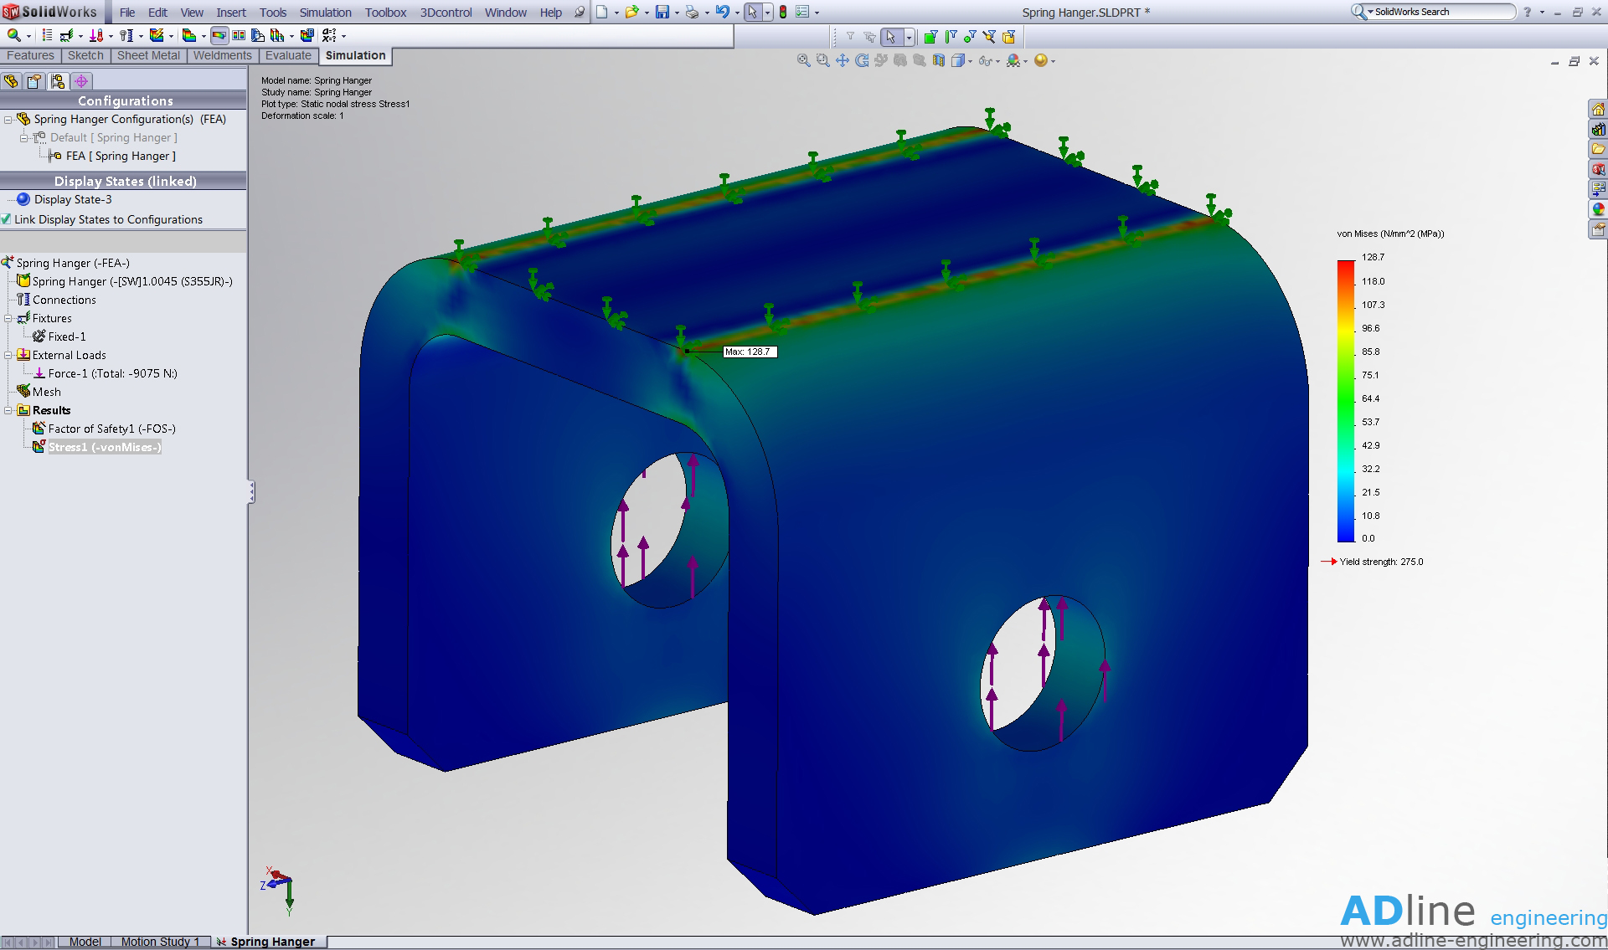Click the New document icon

(x=601, y=12)
